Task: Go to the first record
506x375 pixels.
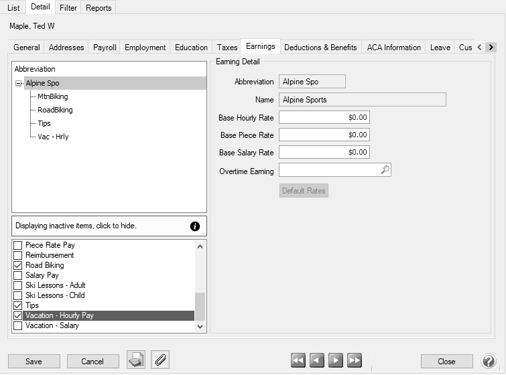Action: coord(299,361)
